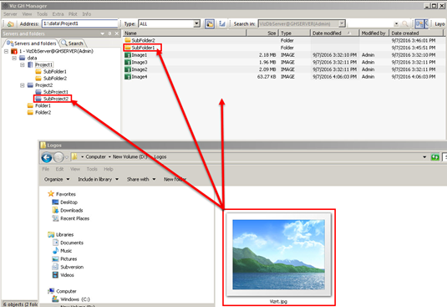Open the Tools menu in Viz GH Manager
This screenshot has width=447, height=307.
tap(42, 14)
